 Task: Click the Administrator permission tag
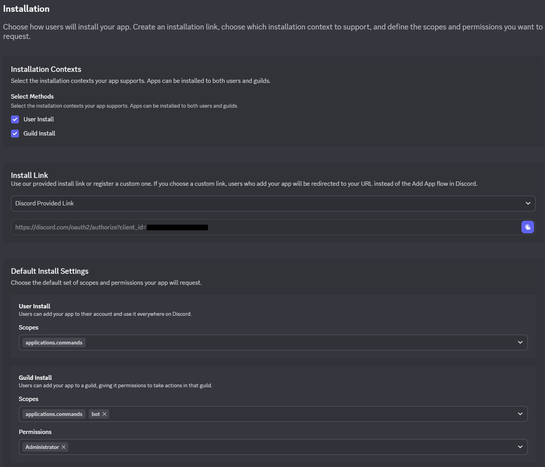tap(42, 447)
